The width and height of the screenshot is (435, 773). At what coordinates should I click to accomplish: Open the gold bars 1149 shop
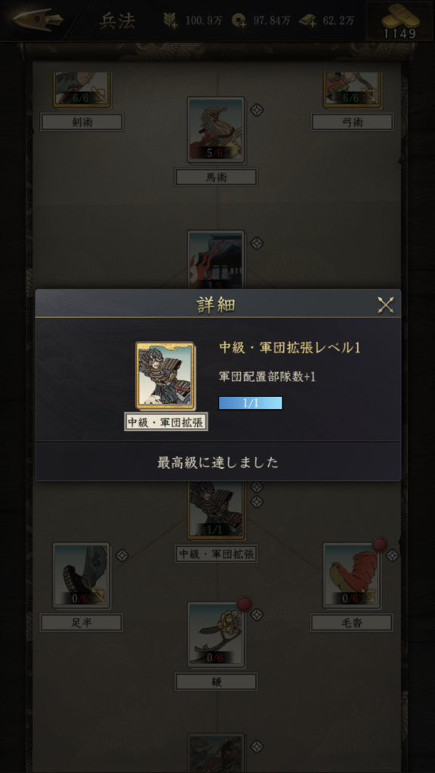coord(400,20)
